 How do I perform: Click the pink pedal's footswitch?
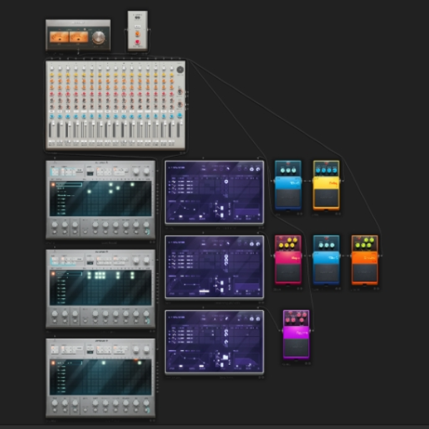click(x=288, y=273)
